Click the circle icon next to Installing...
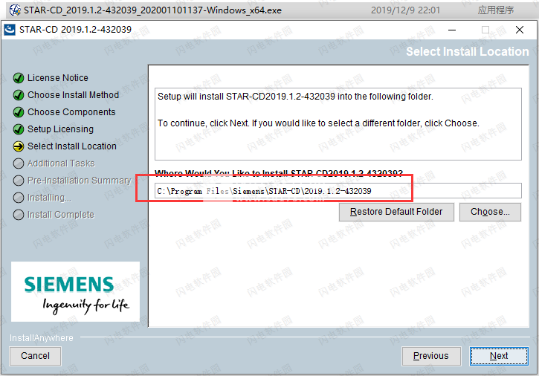This screenshot has height=376, width=539. pos(19,198)
